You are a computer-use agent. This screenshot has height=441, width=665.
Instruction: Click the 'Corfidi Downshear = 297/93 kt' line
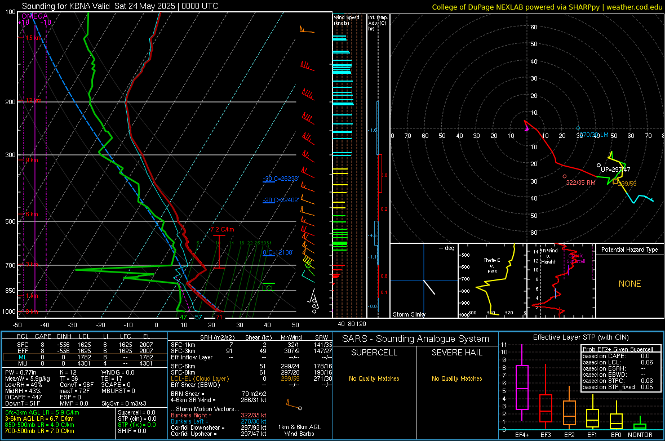[x=219, y=427]
